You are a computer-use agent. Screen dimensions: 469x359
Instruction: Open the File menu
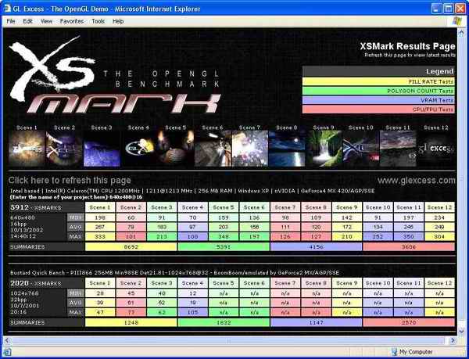click(11, 21)
